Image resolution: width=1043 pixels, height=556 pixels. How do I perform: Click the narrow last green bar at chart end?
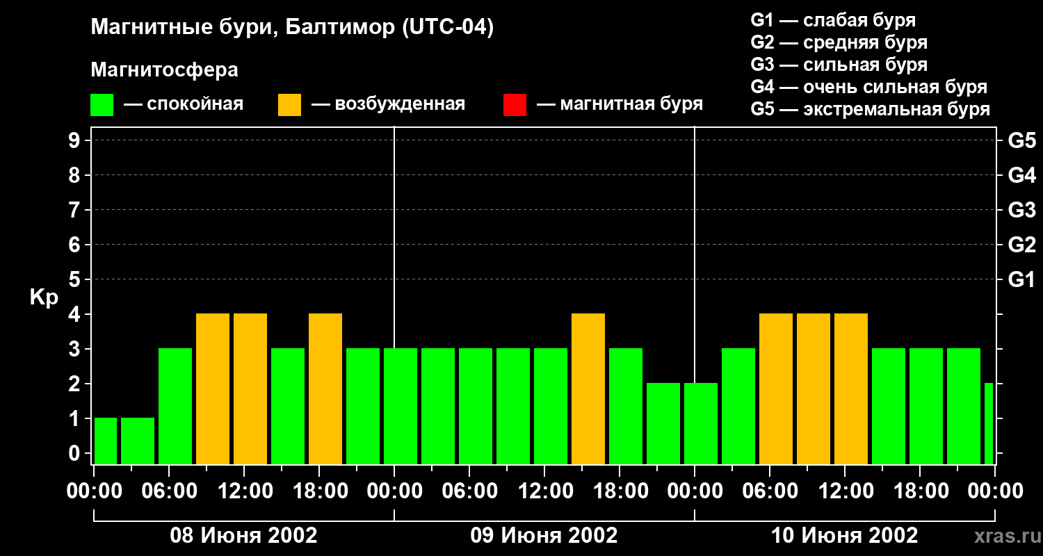(989, 424)
